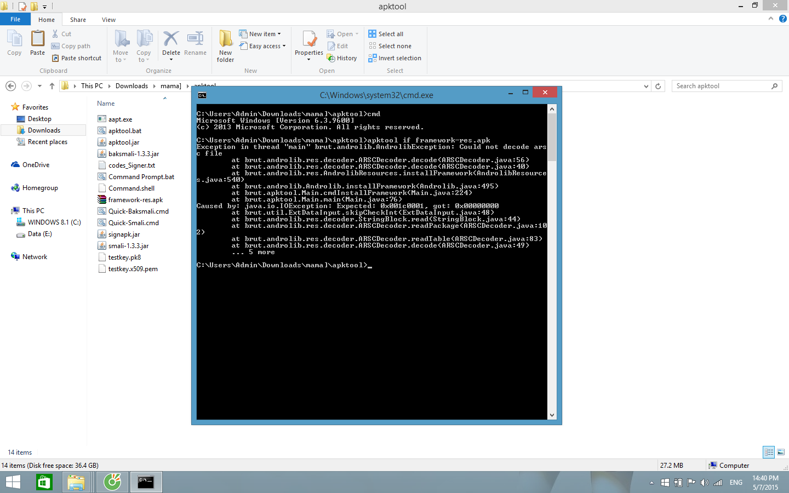This screenshot has height=493, width=789.
Task: Click the Copy icon in Clipboard group
Action: point(14,43)
